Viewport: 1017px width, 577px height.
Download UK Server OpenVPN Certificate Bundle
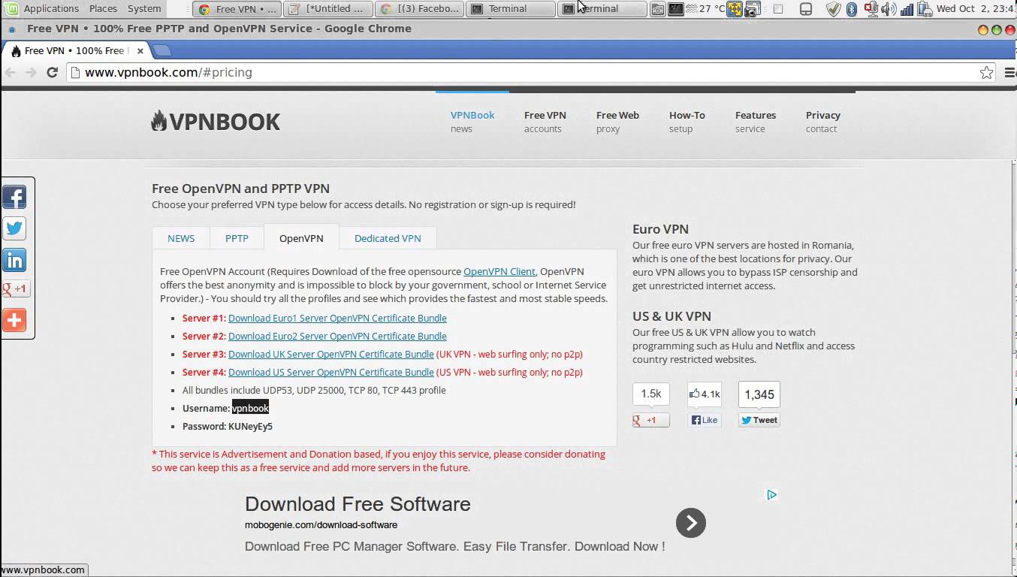pyautogui.click(x=331, y=354)
